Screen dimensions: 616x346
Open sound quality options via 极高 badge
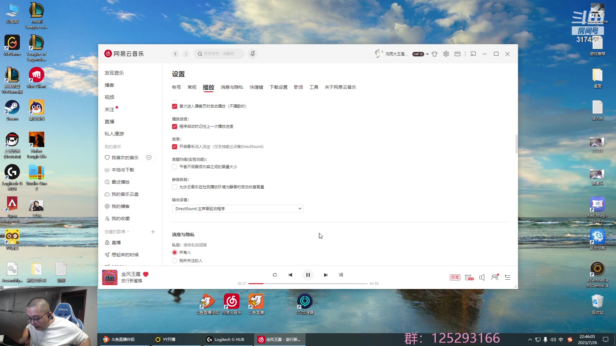[455, 277]
